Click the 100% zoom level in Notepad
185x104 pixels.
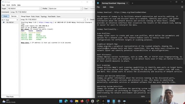[x=143, y=96]
